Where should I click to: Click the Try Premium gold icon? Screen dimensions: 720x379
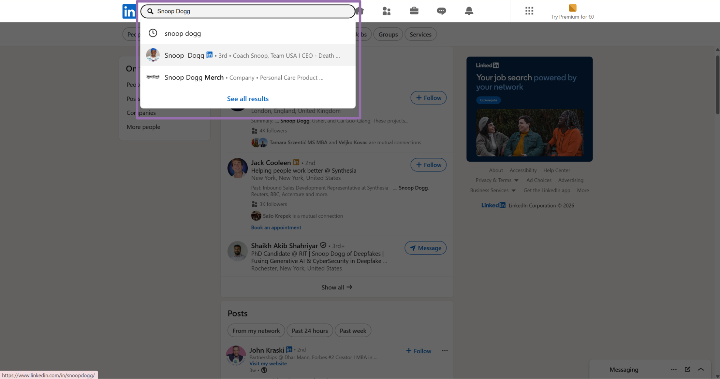point(572,8)
